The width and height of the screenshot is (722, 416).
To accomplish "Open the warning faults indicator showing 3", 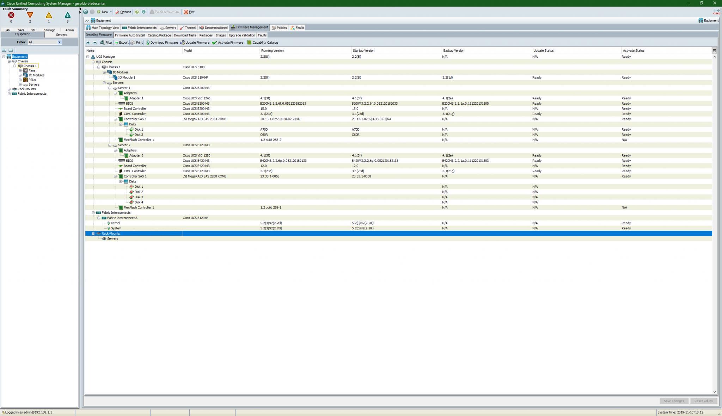I will [x=67, y=15].
